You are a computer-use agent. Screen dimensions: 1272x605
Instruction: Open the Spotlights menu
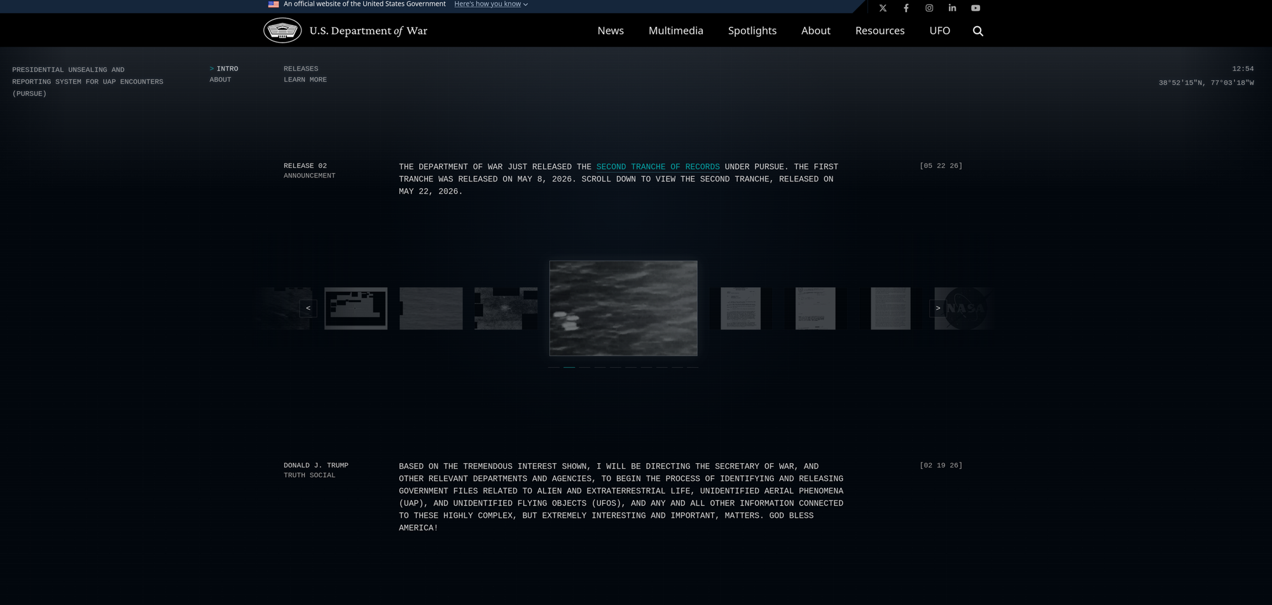pos(752,31)
